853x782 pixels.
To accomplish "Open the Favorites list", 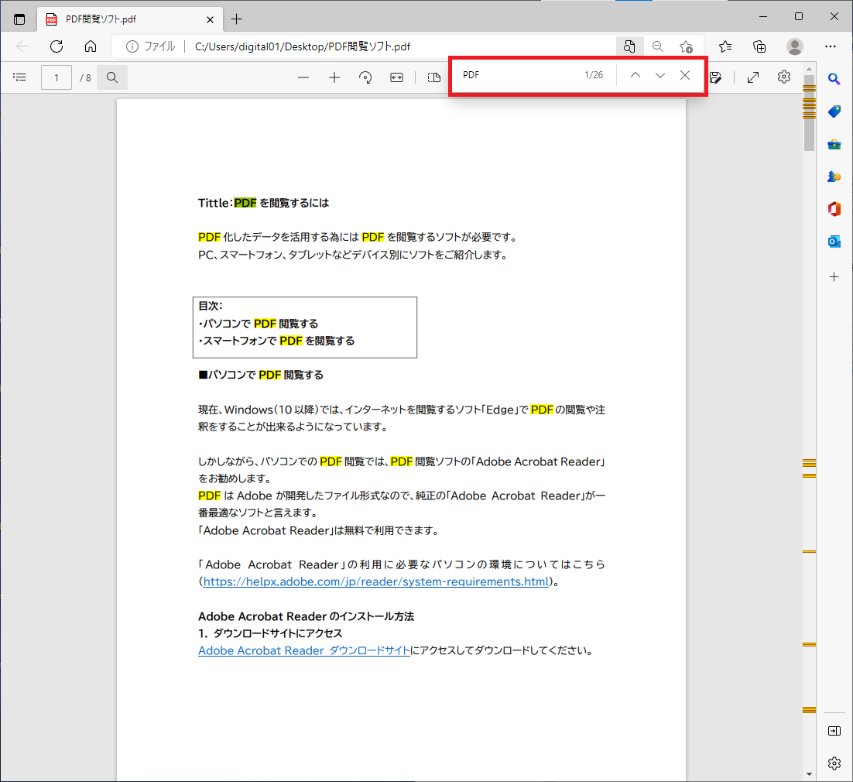I will pos(725,46).
